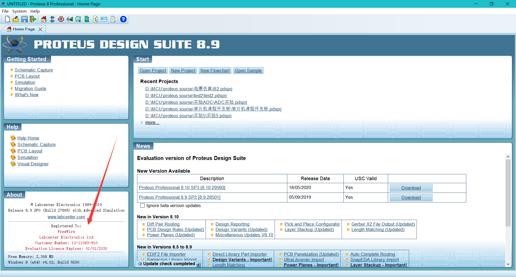Open recent project 单片机课程开发板.pdsprj
Viewport: 516px width, 277px height.
click(213, 109)
